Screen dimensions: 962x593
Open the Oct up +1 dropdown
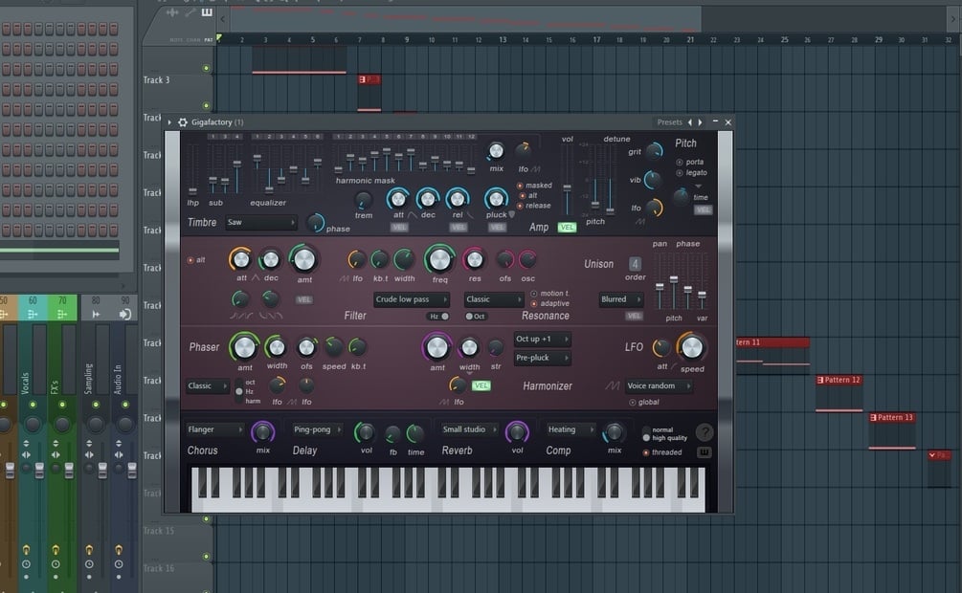pos(543,339)
